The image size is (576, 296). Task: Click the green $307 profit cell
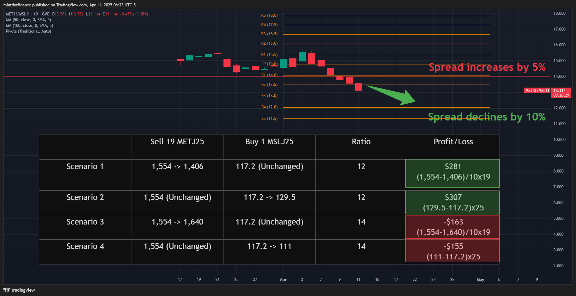click(453, 203)
